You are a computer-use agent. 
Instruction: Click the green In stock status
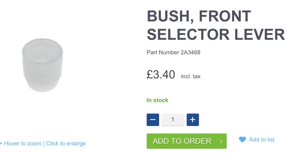(157, 100)
